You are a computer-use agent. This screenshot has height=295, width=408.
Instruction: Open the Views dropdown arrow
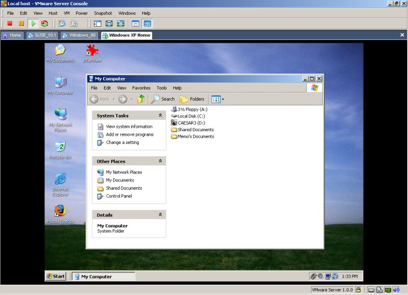(223, 99)
